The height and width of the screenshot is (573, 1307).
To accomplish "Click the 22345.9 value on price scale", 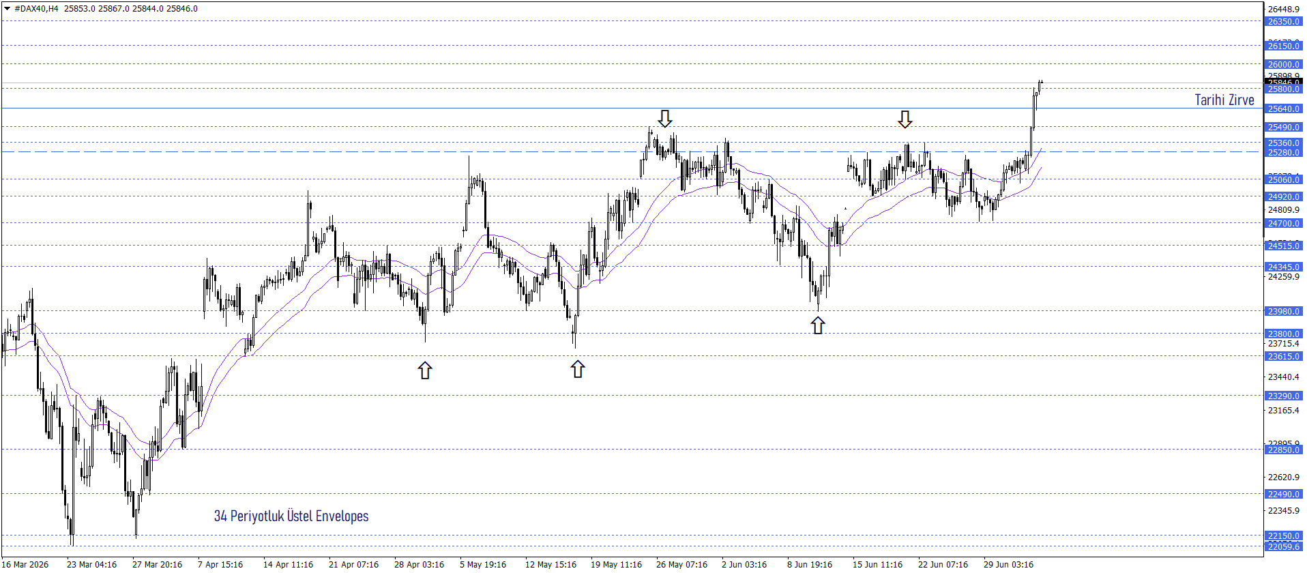I will (1284, 511).
